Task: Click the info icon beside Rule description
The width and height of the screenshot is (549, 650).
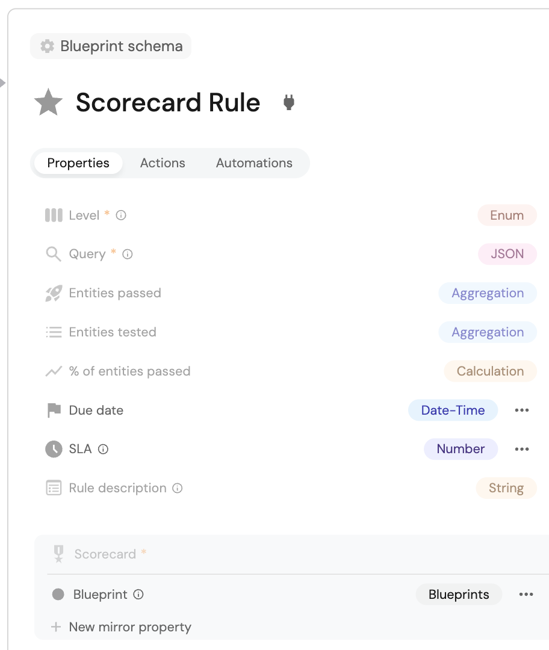Action: tap(177, 488)
